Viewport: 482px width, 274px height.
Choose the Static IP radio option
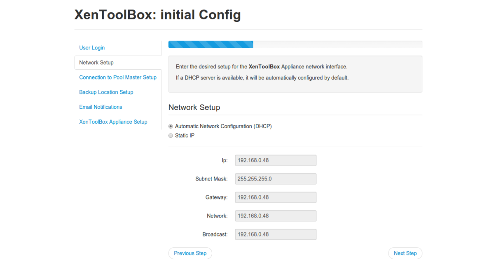(171, 136)
